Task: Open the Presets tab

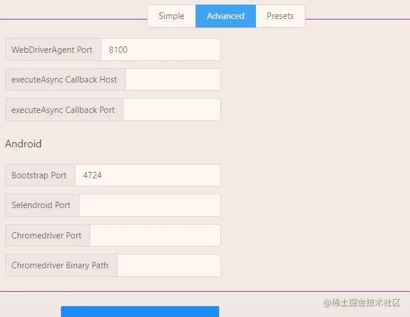Action: point(280,16)
